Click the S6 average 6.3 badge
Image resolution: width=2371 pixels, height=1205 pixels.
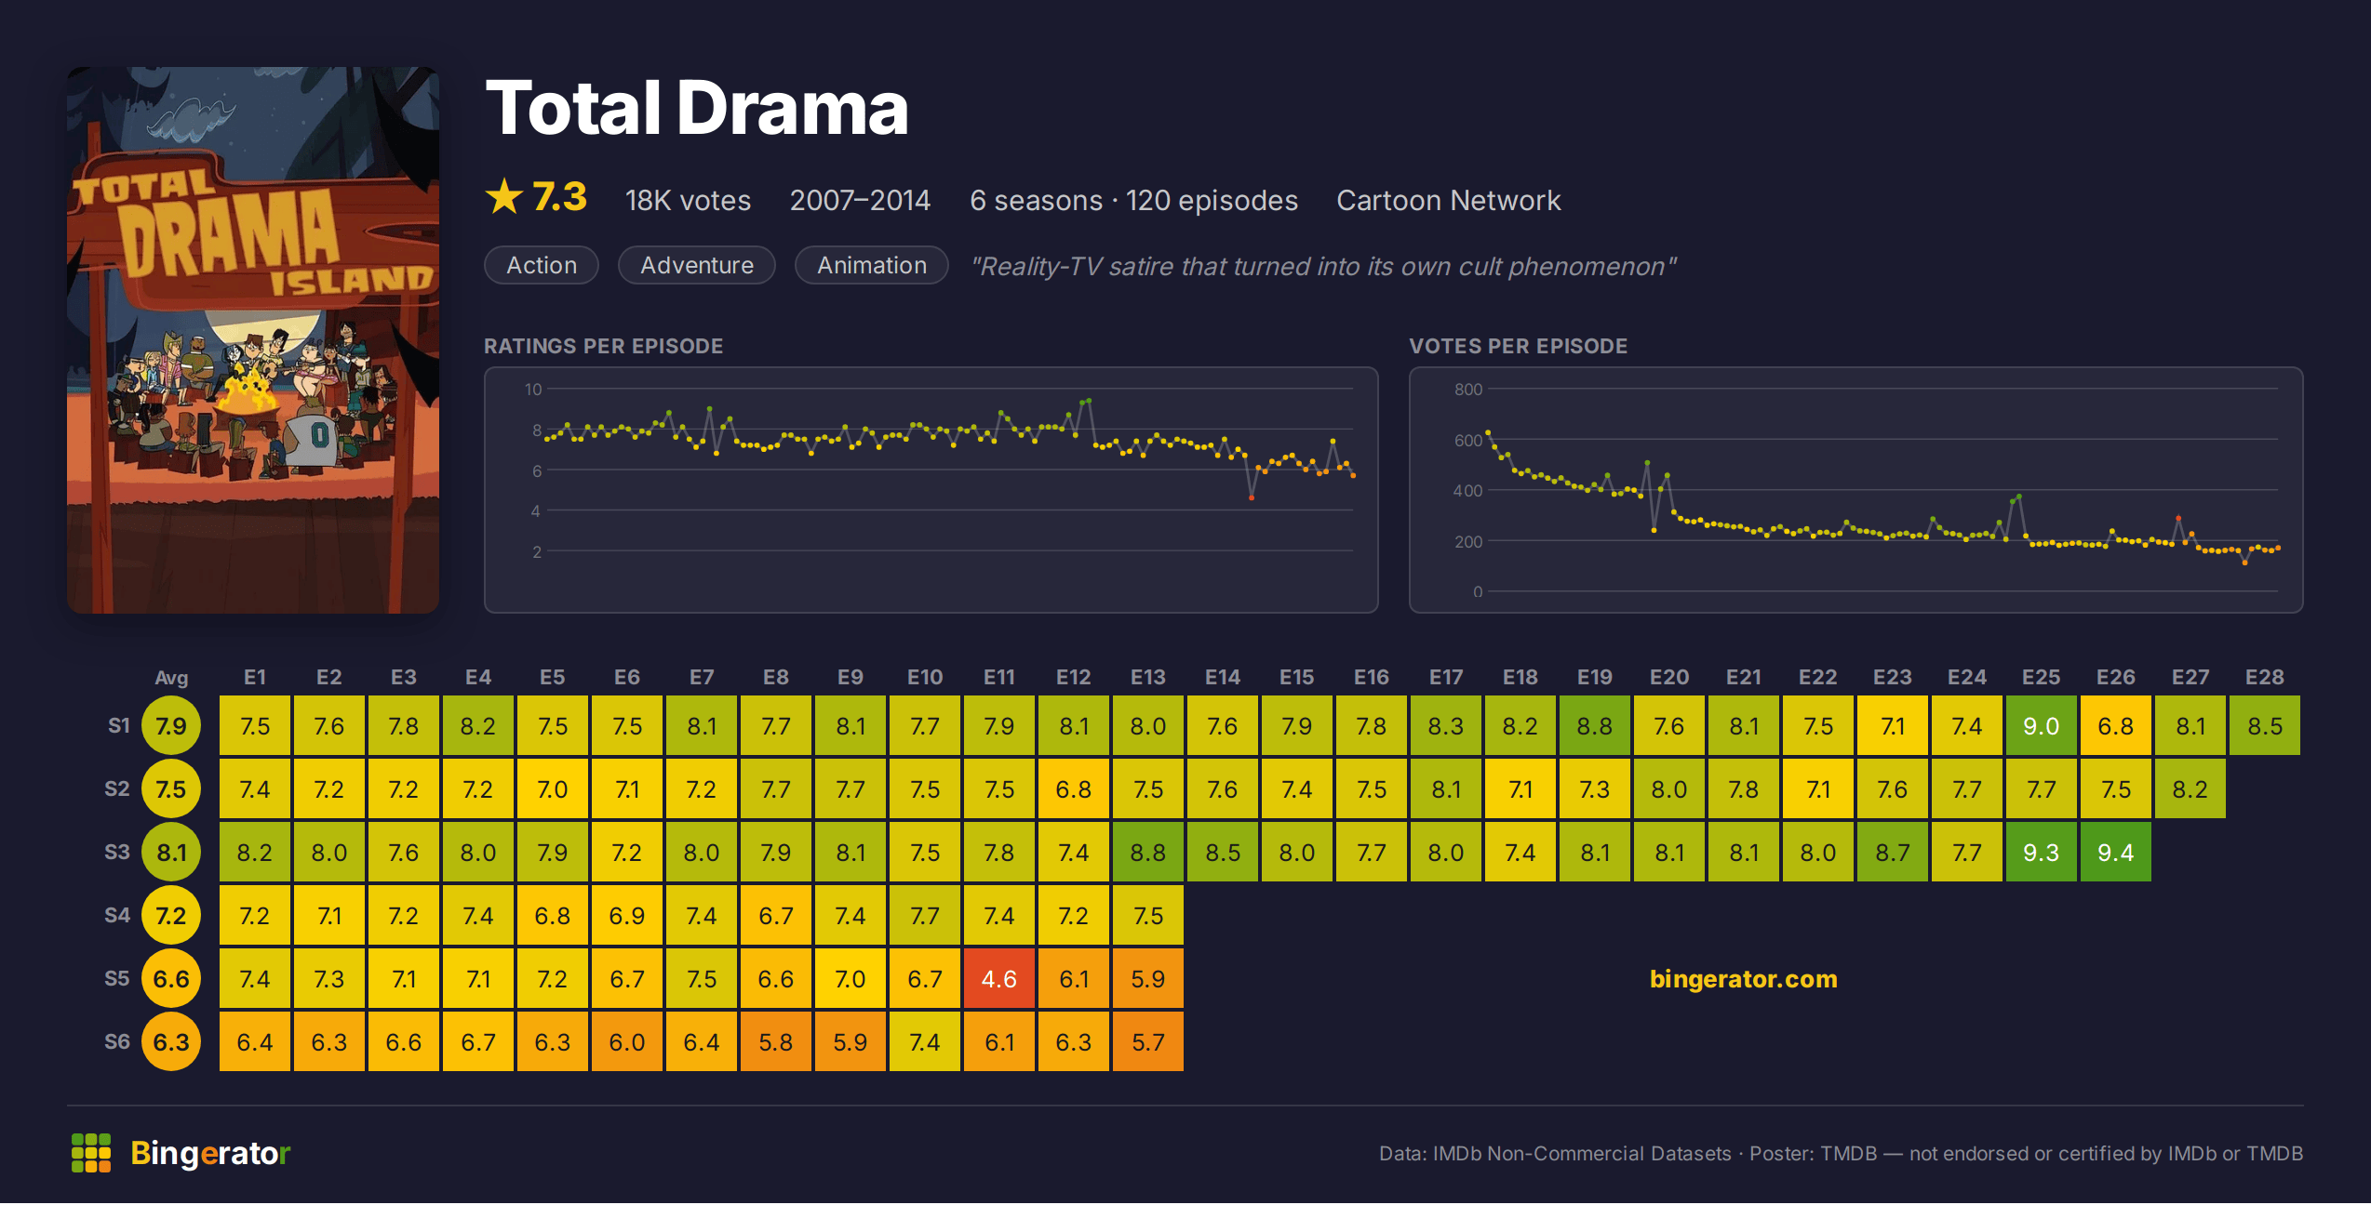pyautogui.click(x=171, y=1041)
